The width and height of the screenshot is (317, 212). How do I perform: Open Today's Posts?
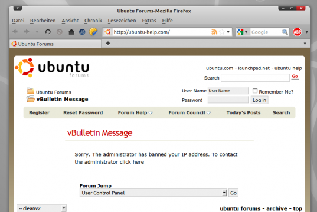[243, 112]
